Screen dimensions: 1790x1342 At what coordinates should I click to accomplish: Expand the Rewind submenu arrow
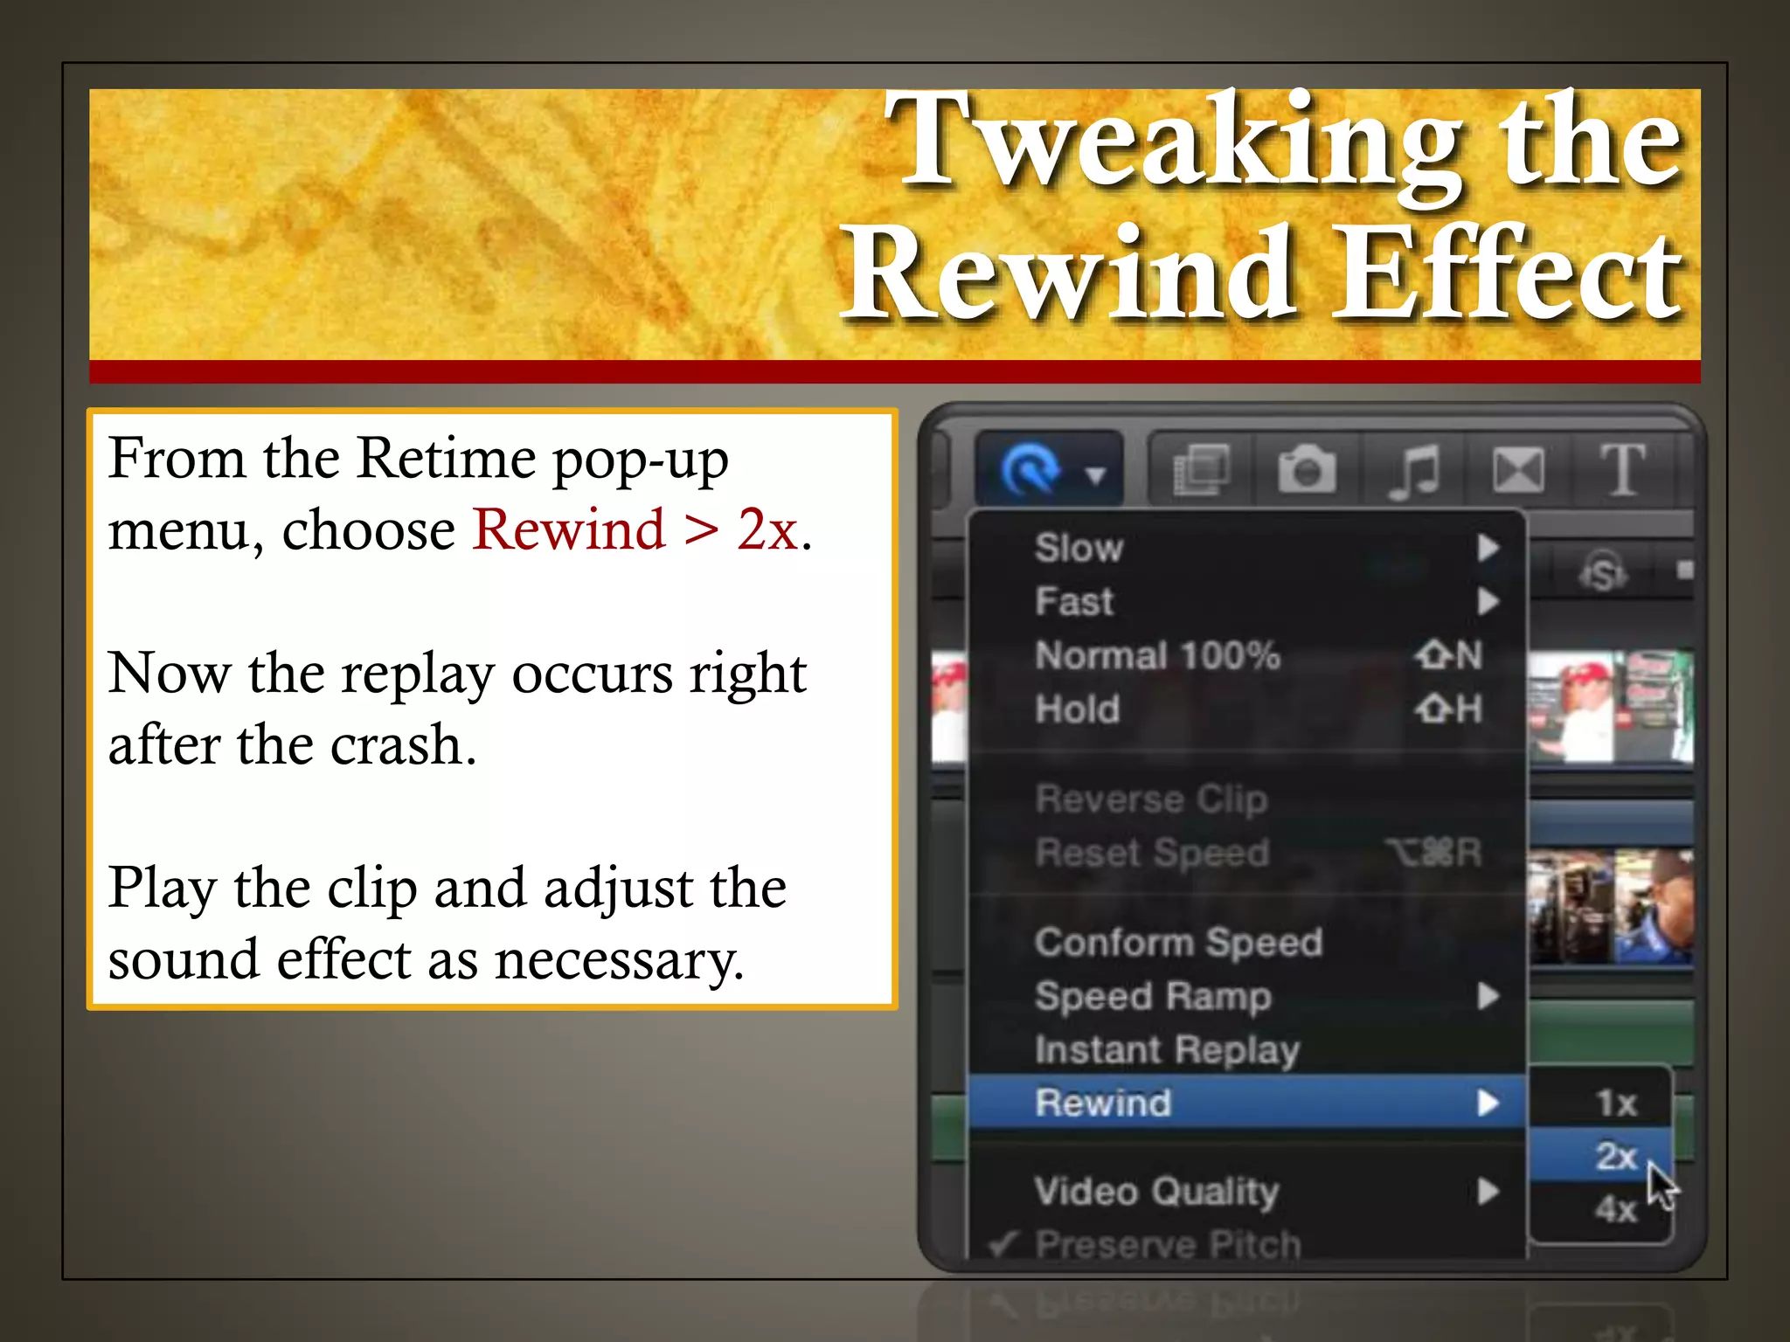tap(1488, 1103)
